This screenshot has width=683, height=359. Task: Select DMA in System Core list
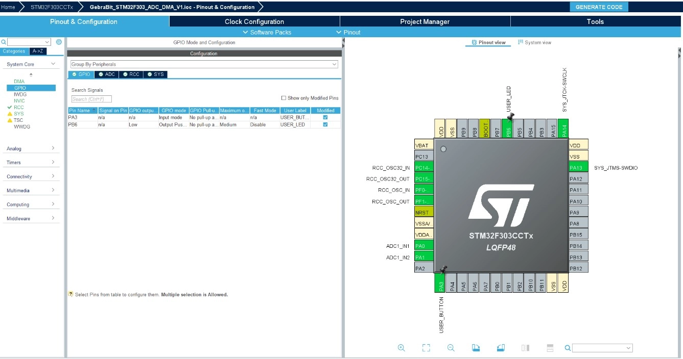pos(19,82)
